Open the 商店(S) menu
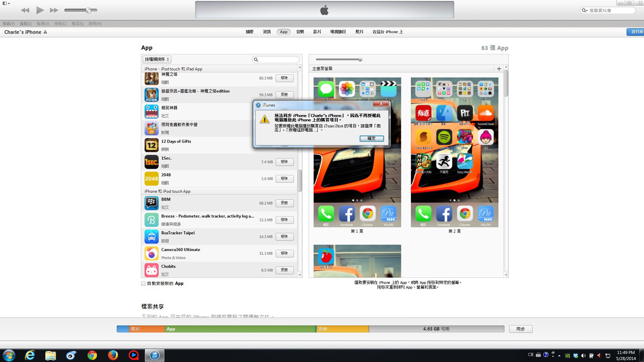This screenshot has width=644, height=362. point(77,24)
